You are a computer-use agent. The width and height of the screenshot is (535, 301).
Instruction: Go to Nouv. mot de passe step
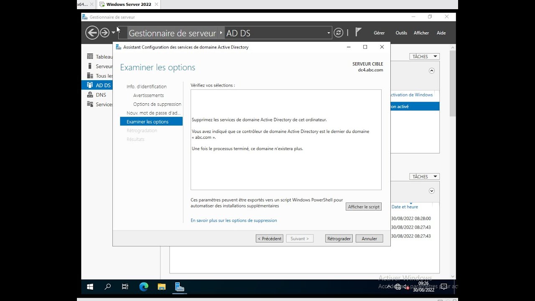click(x=153, y=113)
